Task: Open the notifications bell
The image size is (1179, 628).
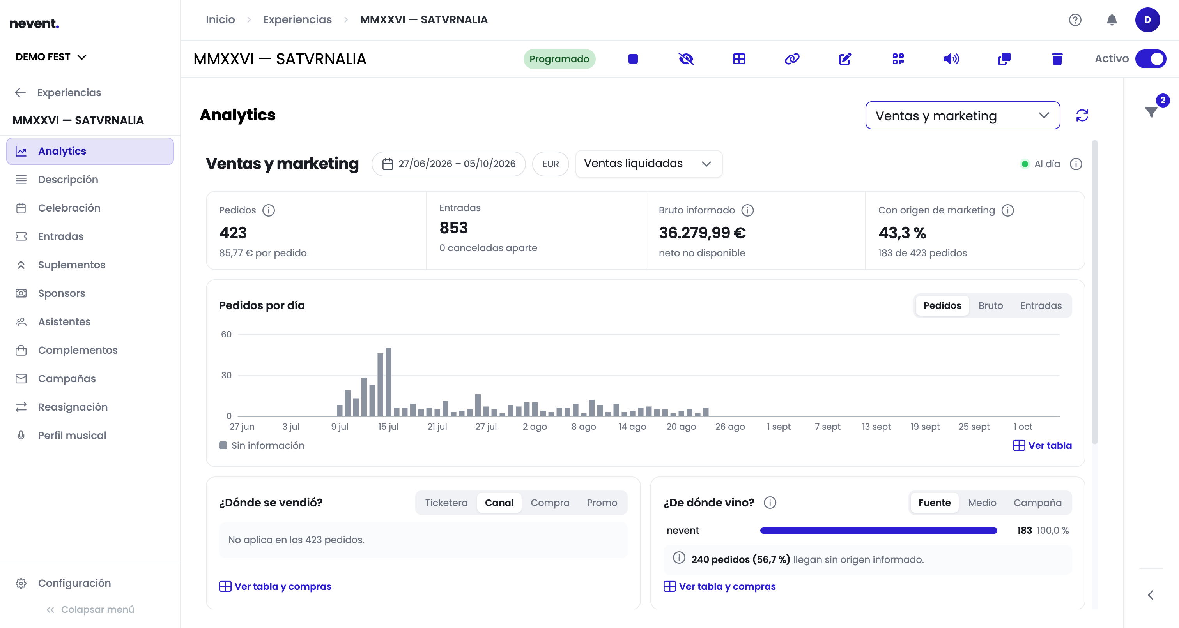Action: click(1112, 19)
